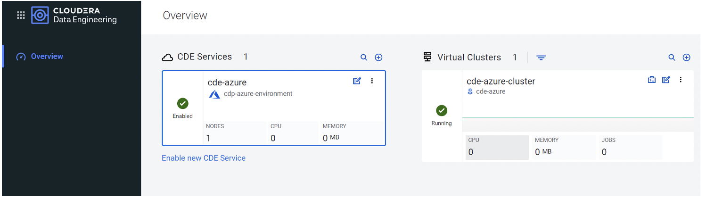Image resolution: width=706 pixels, height=199 pixels.
Task: Select the cluster CPU metric tile
Action: (x=497, y=147)
